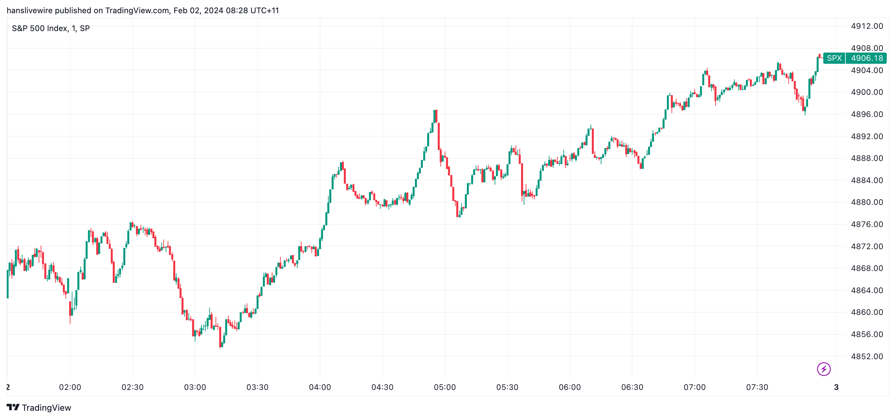Image resolution: width=896 pixels, height=419 pixels.
Task: Click the 4880.00 price axis level
Action: click(x=867, y=202)
